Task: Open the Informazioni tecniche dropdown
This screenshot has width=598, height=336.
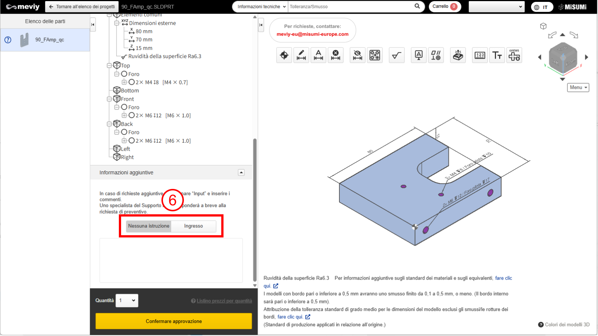Action: tap(261, 7)
